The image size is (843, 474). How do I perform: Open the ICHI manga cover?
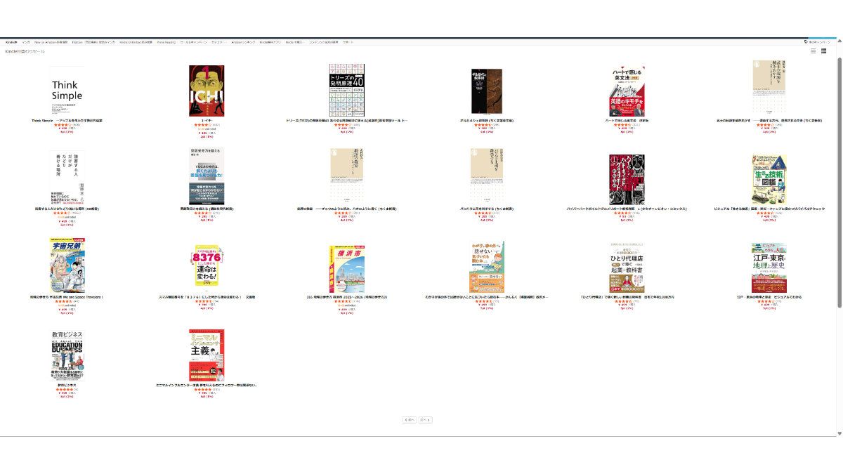pyautogui.click(x=207, y=91)
